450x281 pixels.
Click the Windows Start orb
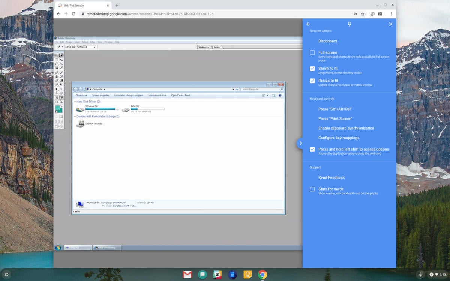pos(58,248)
